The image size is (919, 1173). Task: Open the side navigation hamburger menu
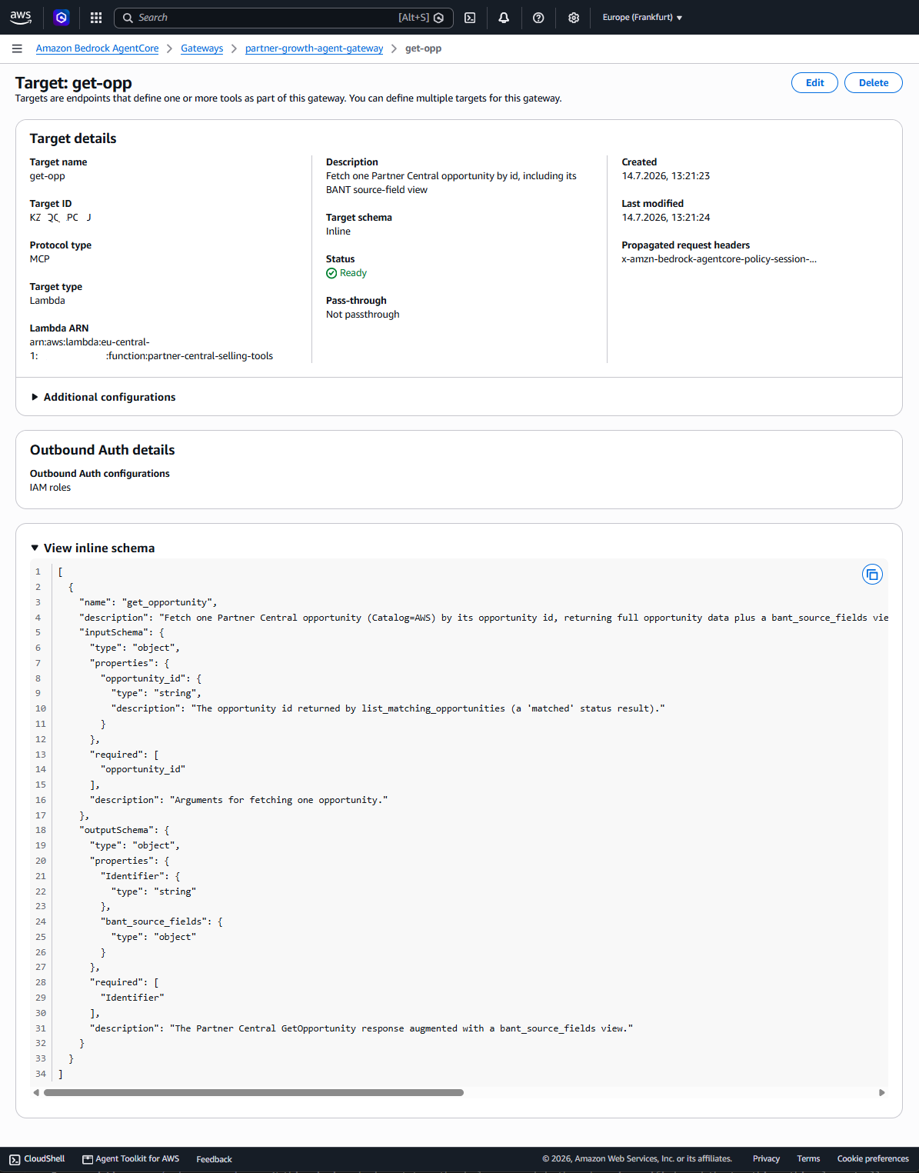[17, 48]
